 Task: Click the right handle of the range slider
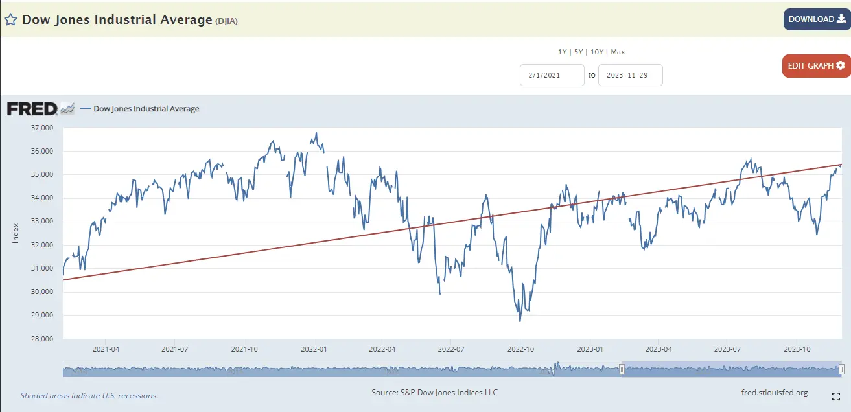[841, 369]
